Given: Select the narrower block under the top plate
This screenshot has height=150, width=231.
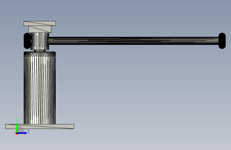Looking at the screenshot, I should [40, 29].
